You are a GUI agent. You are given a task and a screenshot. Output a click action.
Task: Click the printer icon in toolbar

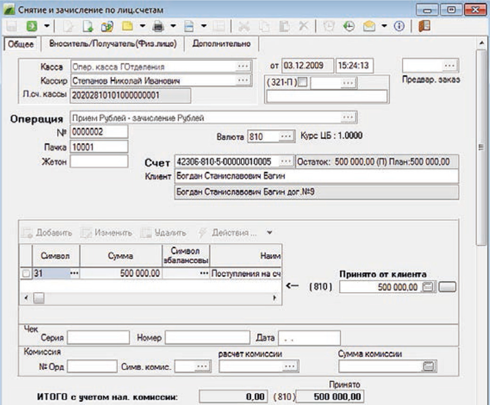158,27
